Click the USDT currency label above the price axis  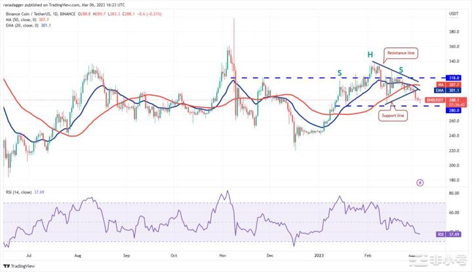pyautogui.click(x=454, y=14)
